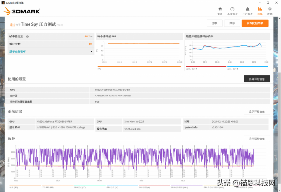The height and width of the screenshot is (192, 281).
Task: Click the 监控 heading
Action: [11, 139]
